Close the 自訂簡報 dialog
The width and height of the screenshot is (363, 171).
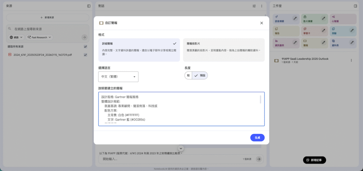click(x=262, y=23)
